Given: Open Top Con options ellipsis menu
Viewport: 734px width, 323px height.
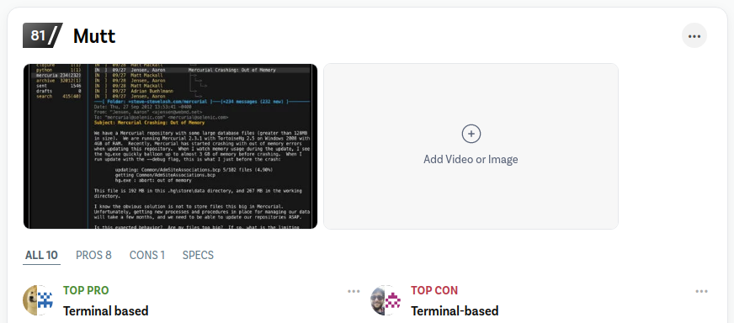Looking at the screenshot, I should click(x=702, y=291).
